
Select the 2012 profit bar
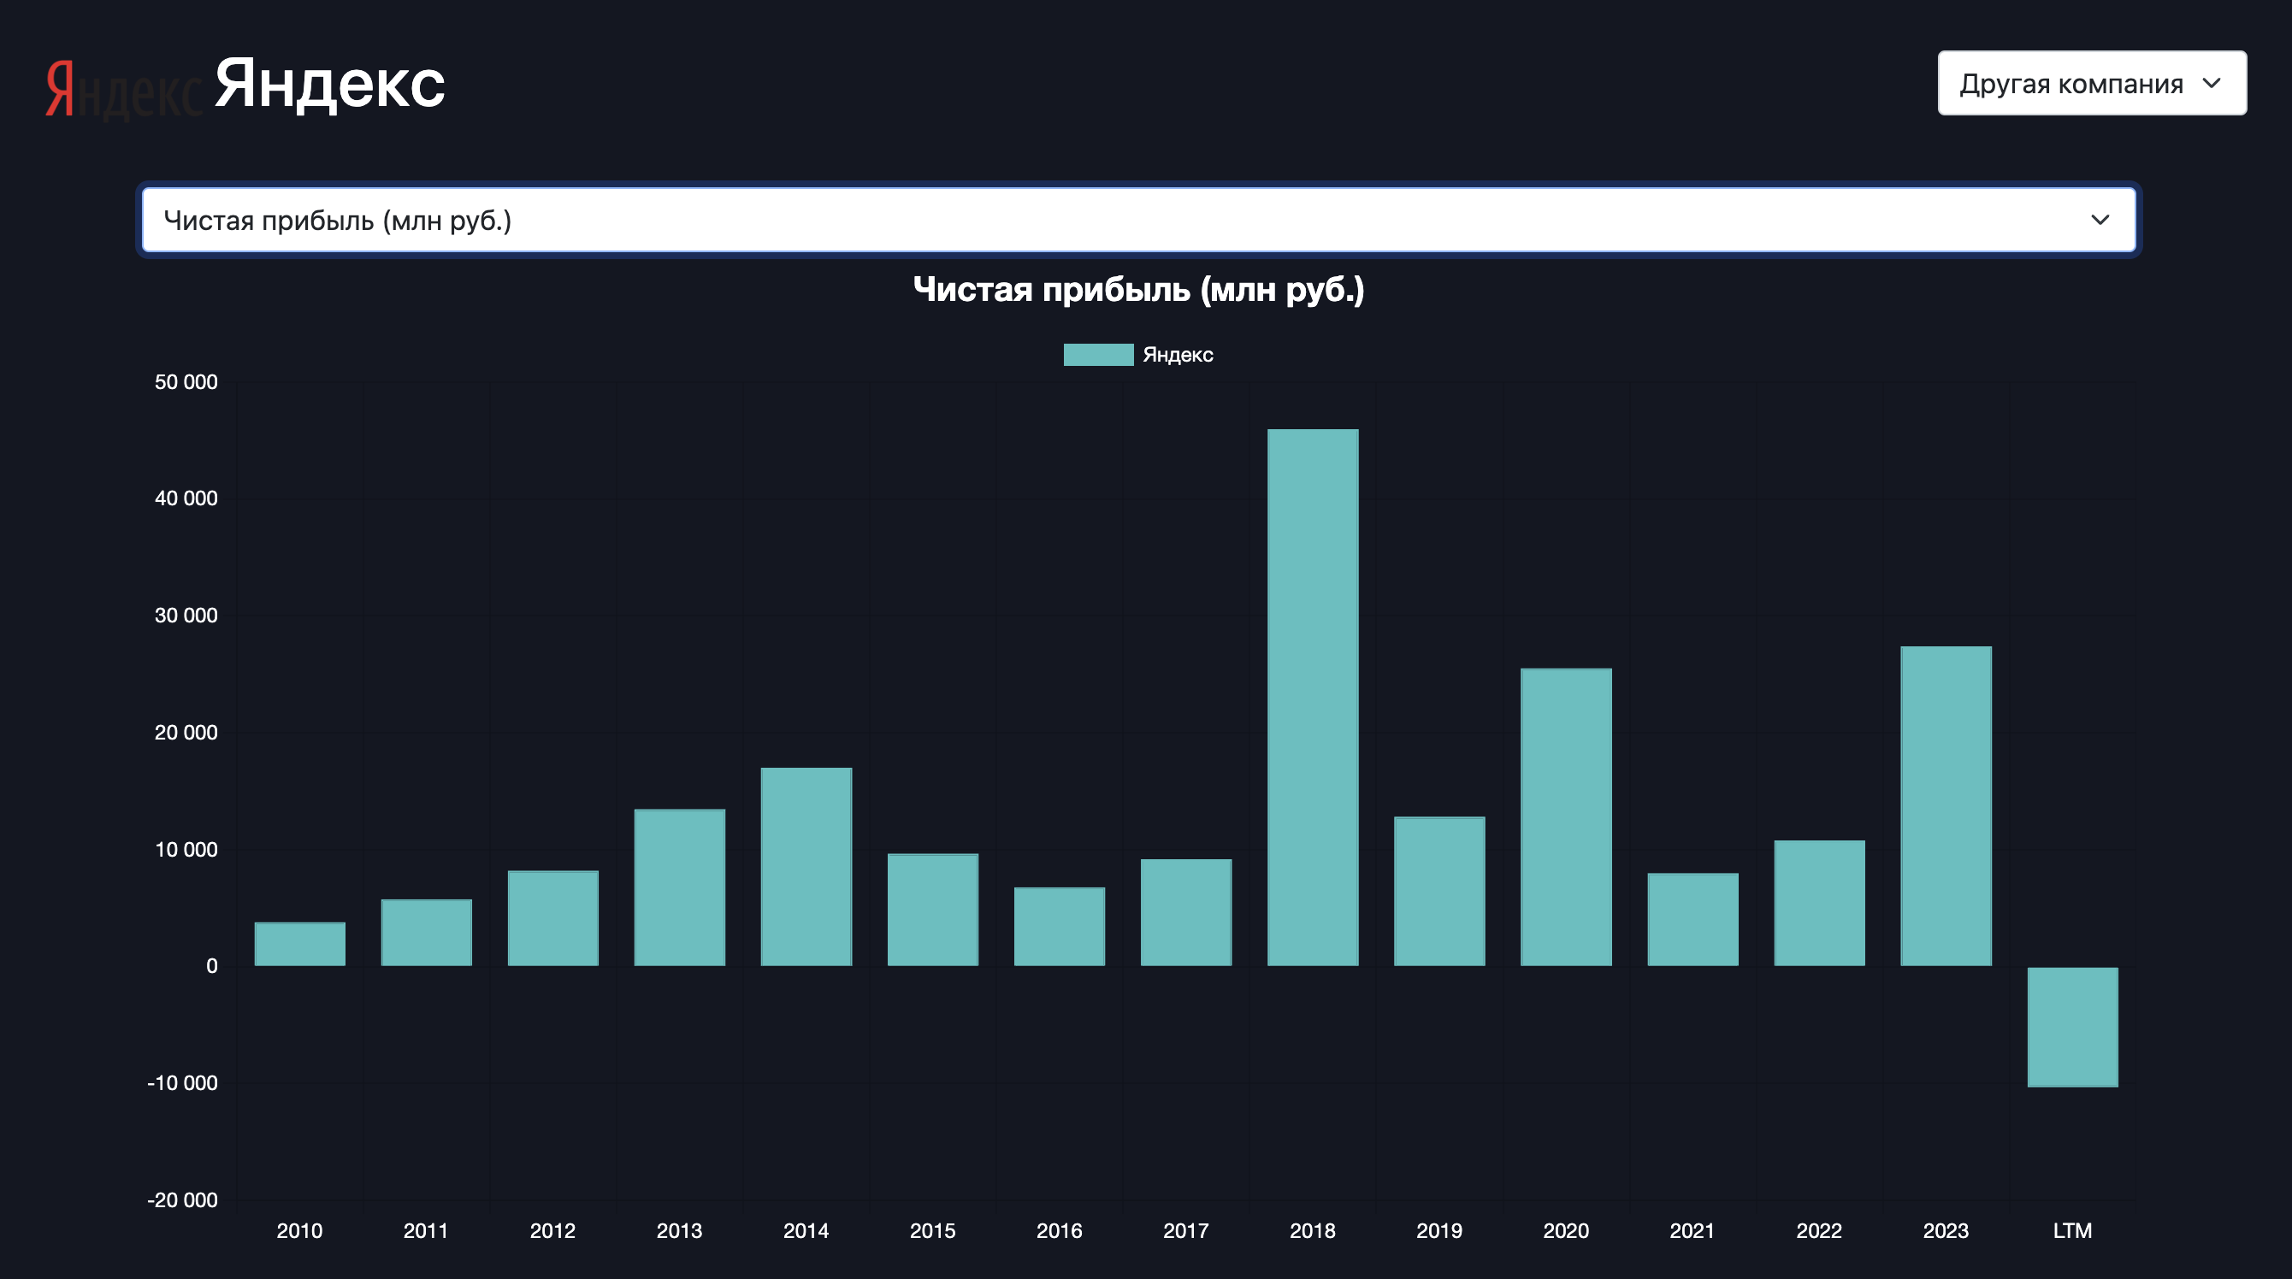[x=552, y=918]
